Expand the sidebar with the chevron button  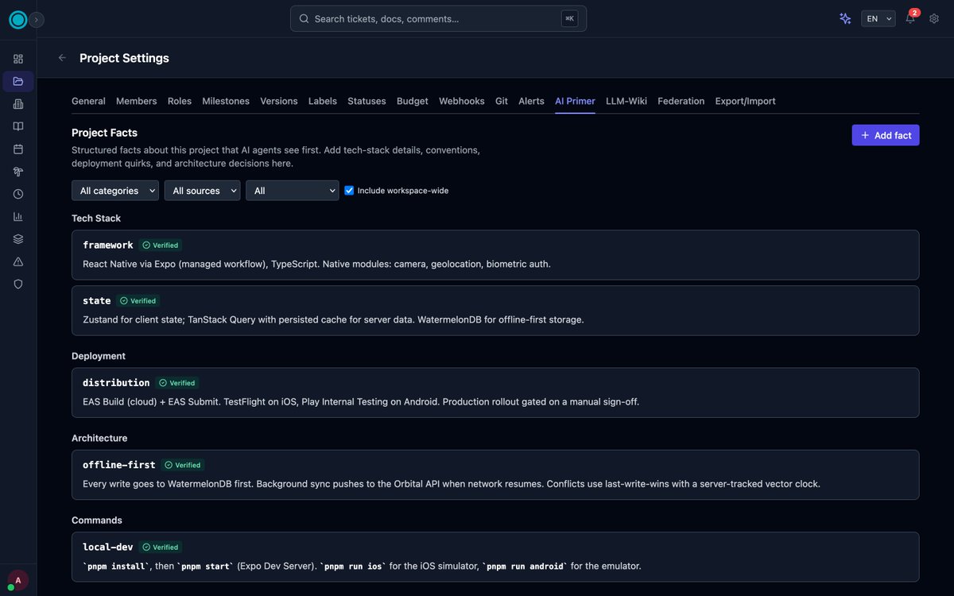click(36, 20)
